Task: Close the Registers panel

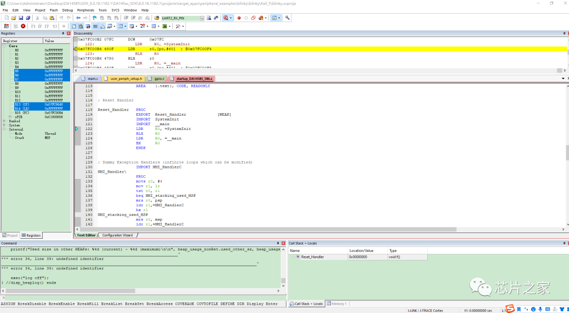Action: coord(68,33)
